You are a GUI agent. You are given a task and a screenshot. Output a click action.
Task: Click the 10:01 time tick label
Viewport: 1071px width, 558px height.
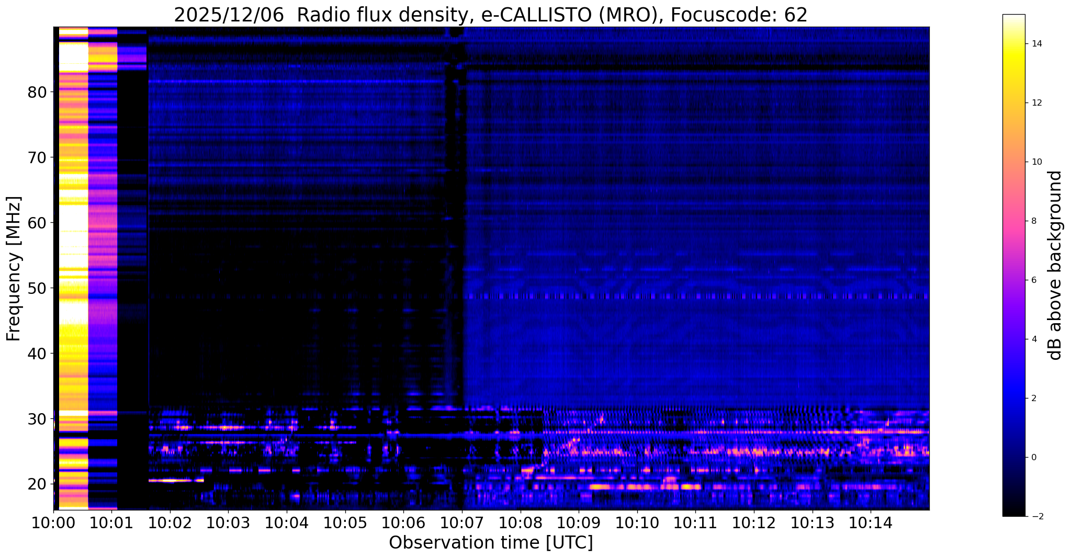(x=111, y=522)
